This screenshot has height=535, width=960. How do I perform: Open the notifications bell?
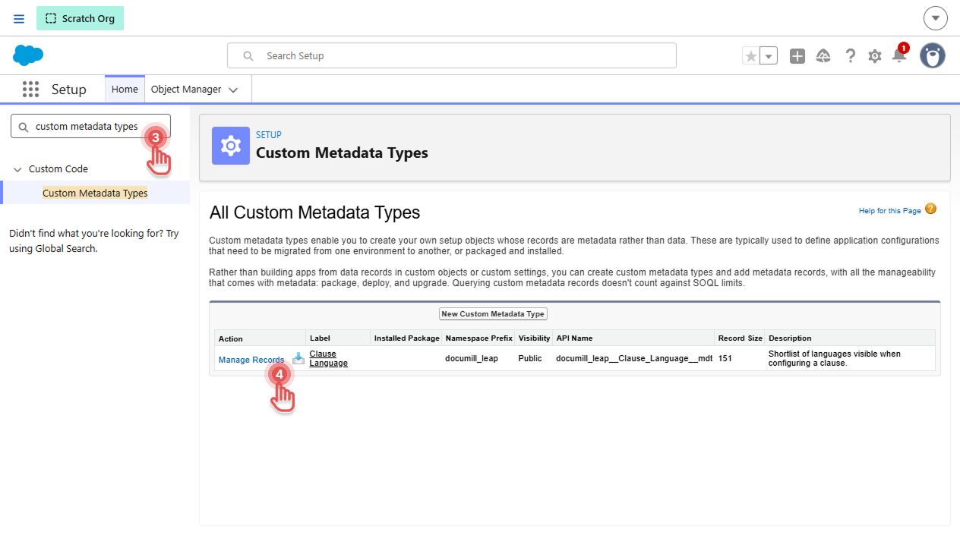point(899,55)
